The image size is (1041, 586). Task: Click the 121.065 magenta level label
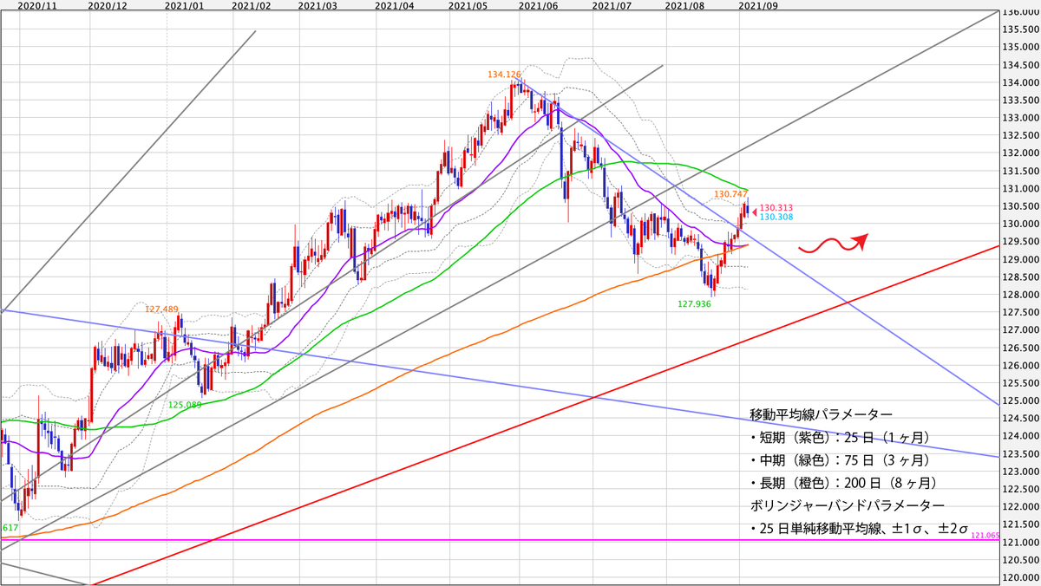click(985, 537)
